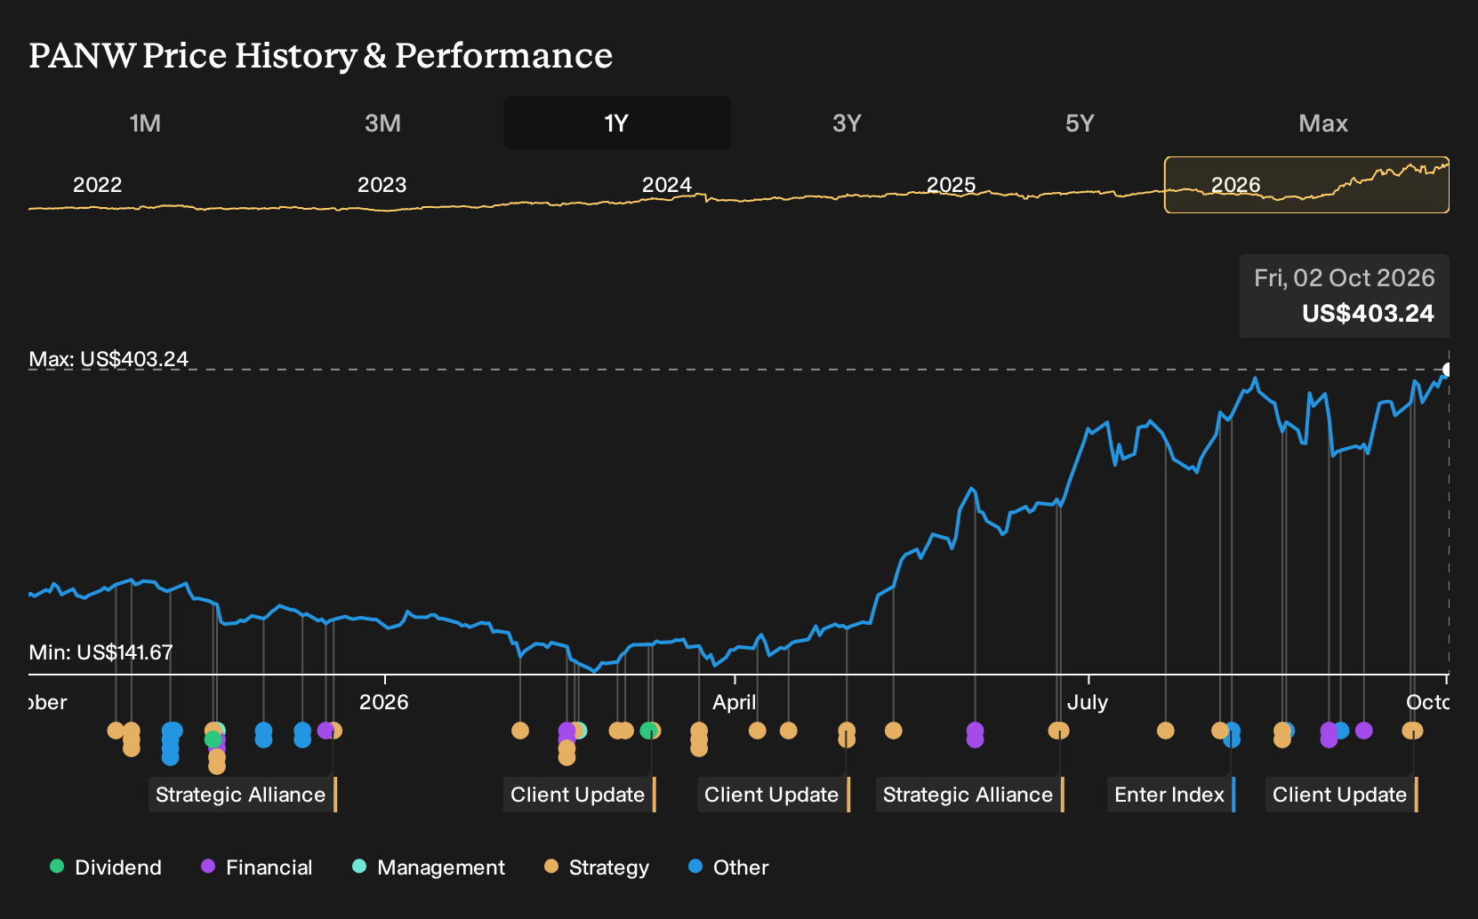
Task: Toggle the Management legend filter
Action: pos(429,867)
